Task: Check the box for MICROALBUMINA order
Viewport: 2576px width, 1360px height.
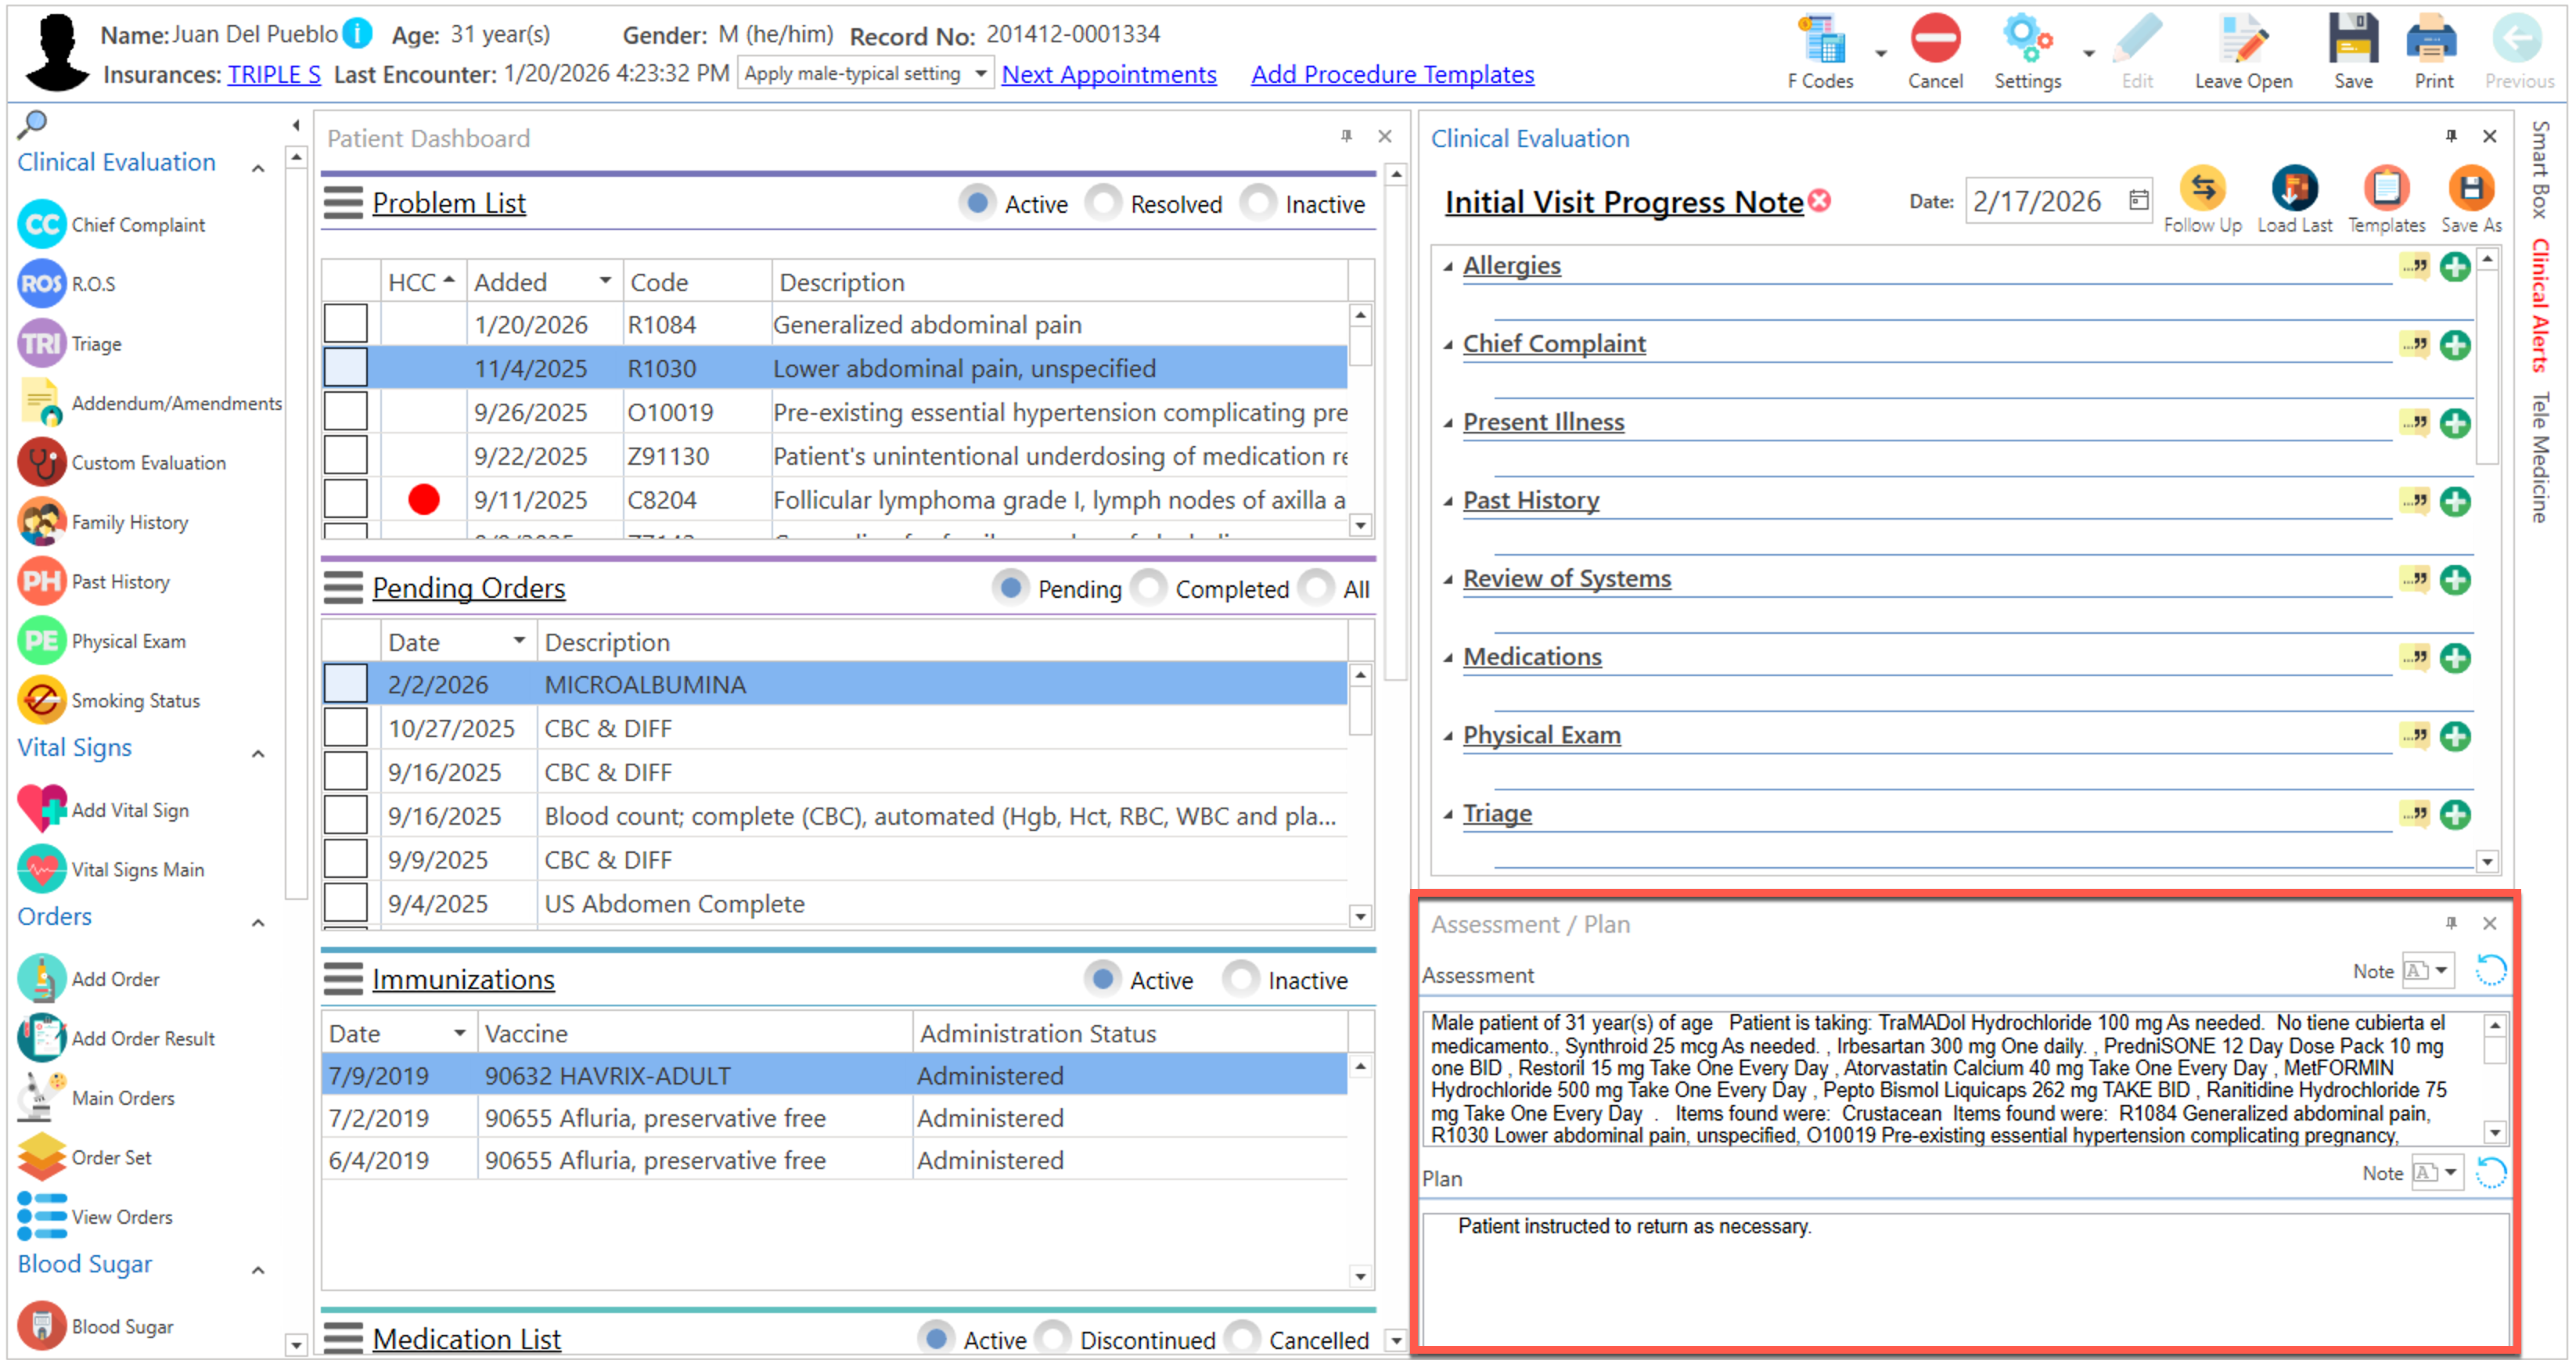Action: 345,684
